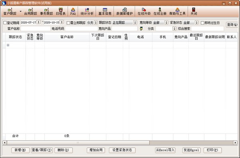Click the 意向产品 input field
Screen dimensions: 240x158
click(124, 29)
